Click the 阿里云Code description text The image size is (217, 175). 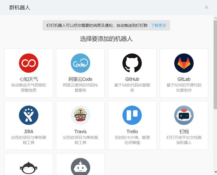click(x=80, y=88)
